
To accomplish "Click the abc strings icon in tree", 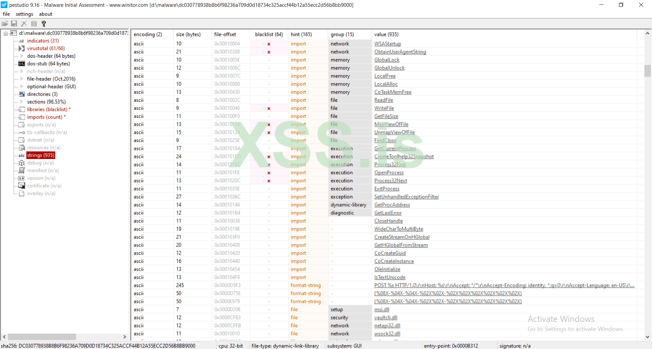I will (22, 155).
